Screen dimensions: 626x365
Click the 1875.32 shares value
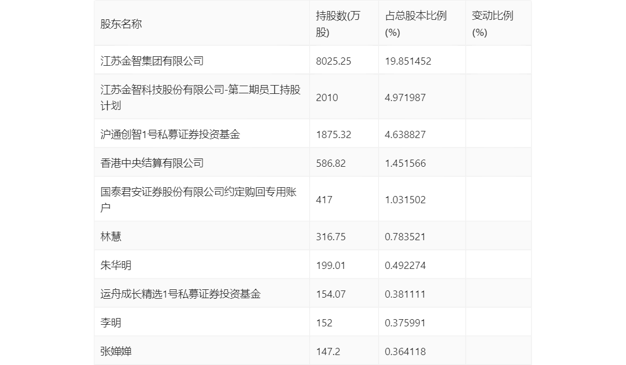(333, 135)
